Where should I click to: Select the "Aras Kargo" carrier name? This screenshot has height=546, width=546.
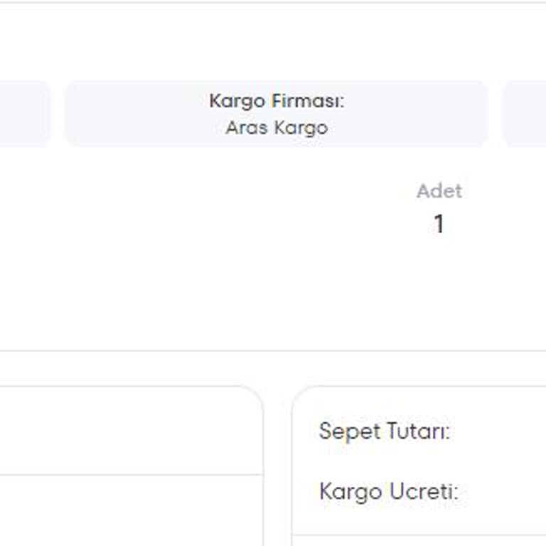(277, 128)
